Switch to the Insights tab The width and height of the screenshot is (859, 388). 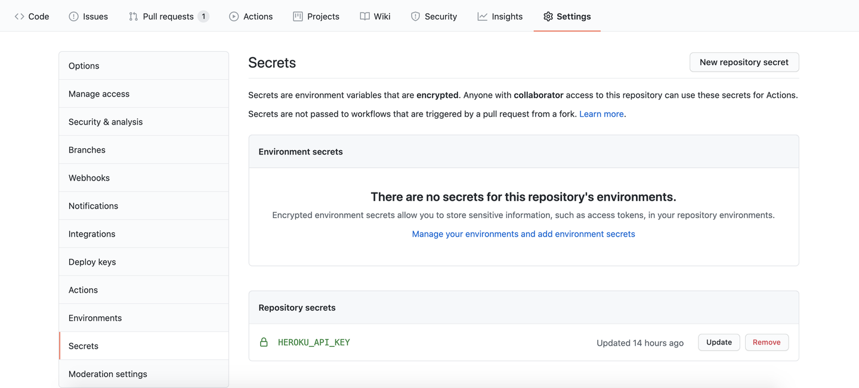(x=507, y=17)
